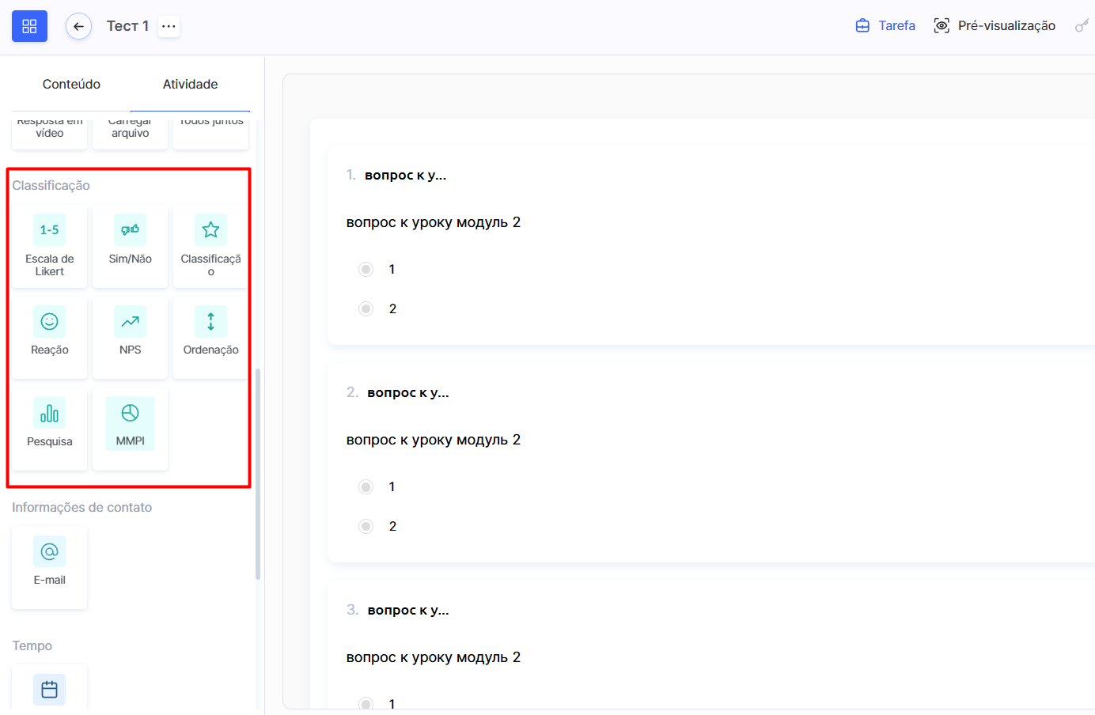1095x715 pixels.
Task: Select option 2 in question 1
Action: 366,308
